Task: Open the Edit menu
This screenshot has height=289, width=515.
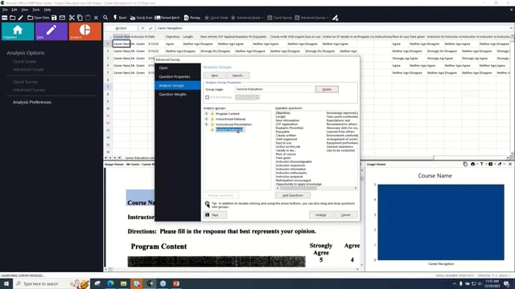Action: coord(14,10)
